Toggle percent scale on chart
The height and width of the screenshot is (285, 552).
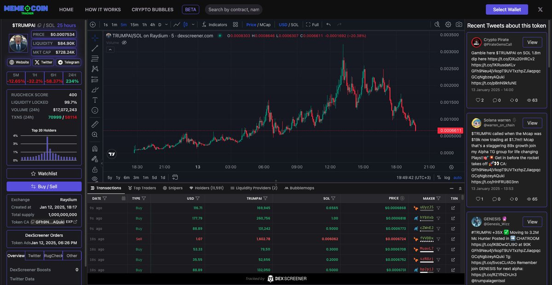(x=439, y=177)
